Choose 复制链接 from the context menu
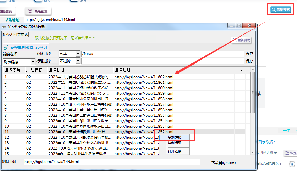Viewport: 297px width, 171px height. click(x=174, y=138)
